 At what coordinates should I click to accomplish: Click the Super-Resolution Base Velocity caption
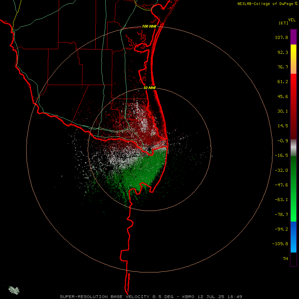coord(151,297)
